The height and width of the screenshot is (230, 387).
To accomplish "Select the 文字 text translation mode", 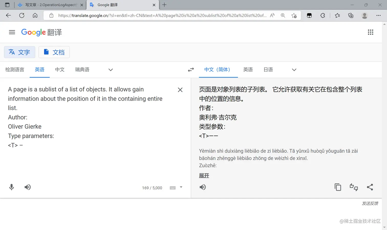I will (19, 52).
